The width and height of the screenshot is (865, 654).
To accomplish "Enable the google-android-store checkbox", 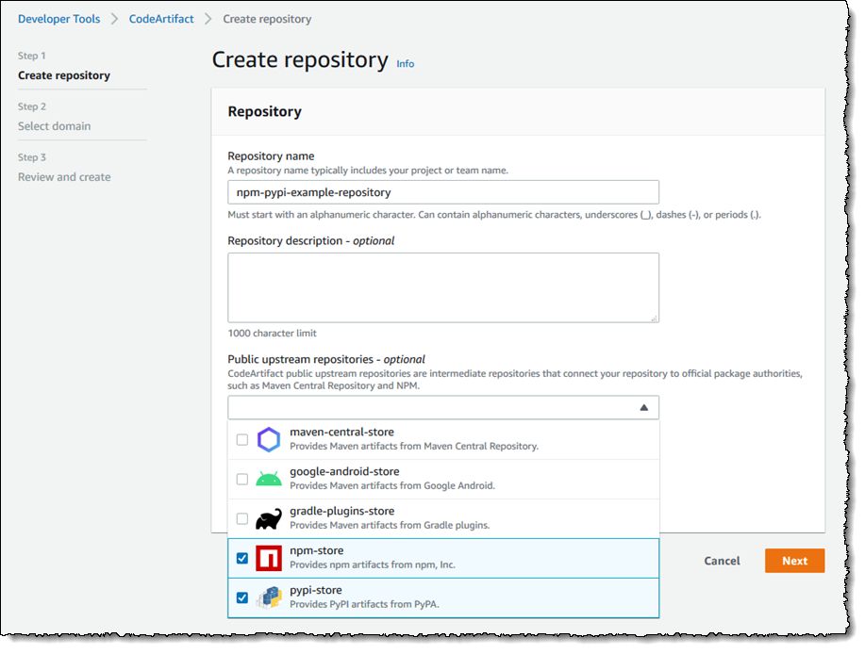I will tap(242, 480).
